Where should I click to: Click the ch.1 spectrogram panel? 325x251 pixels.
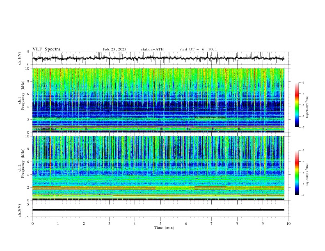[x=158, y=100]
